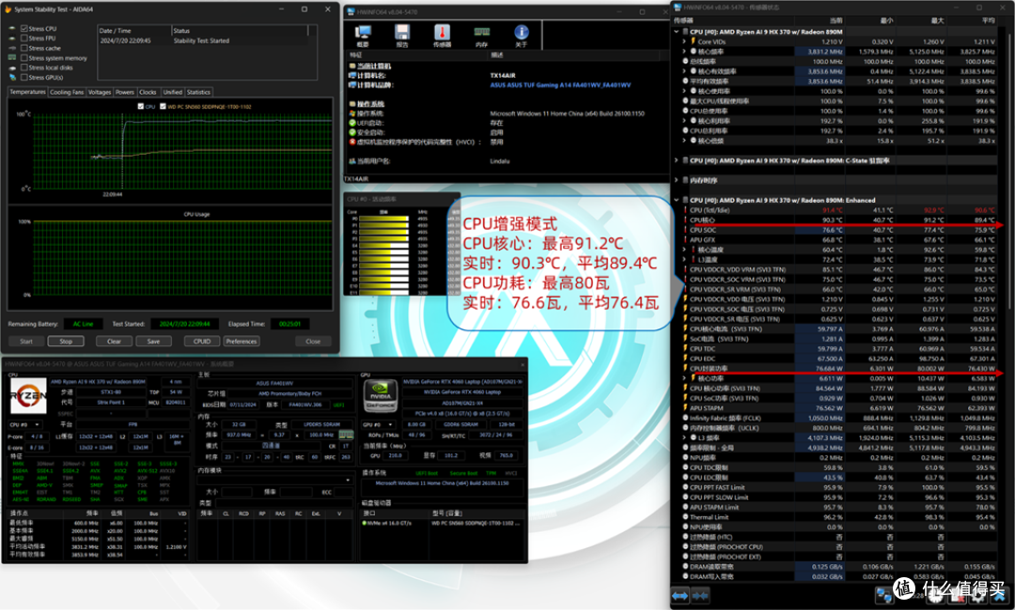Screen dimensions: 1015x610
Task: Enable the Stress local disks checkbox
Action: click(23, 68)
